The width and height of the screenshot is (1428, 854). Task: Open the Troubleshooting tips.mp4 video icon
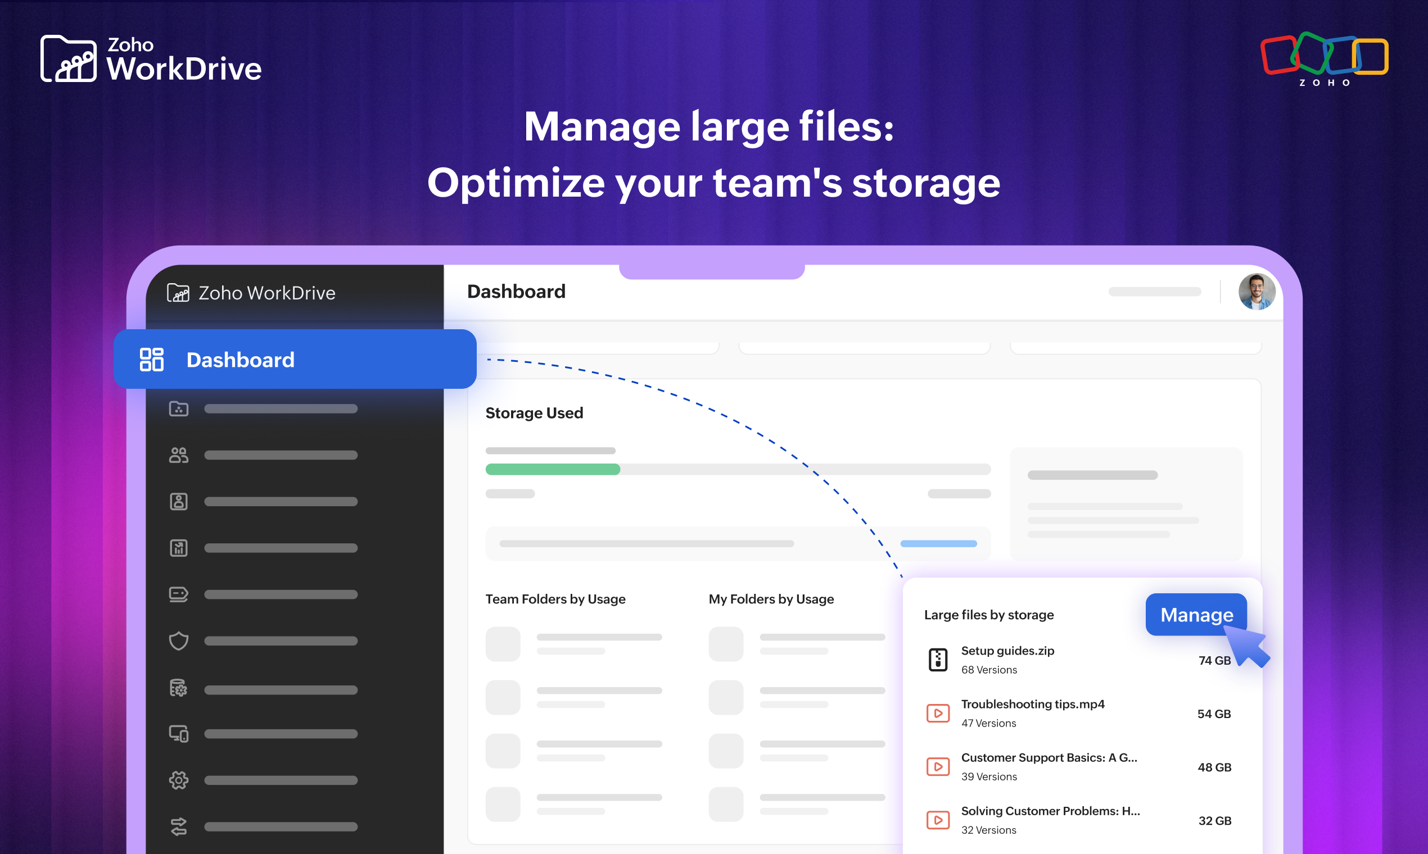coord(937,713)
